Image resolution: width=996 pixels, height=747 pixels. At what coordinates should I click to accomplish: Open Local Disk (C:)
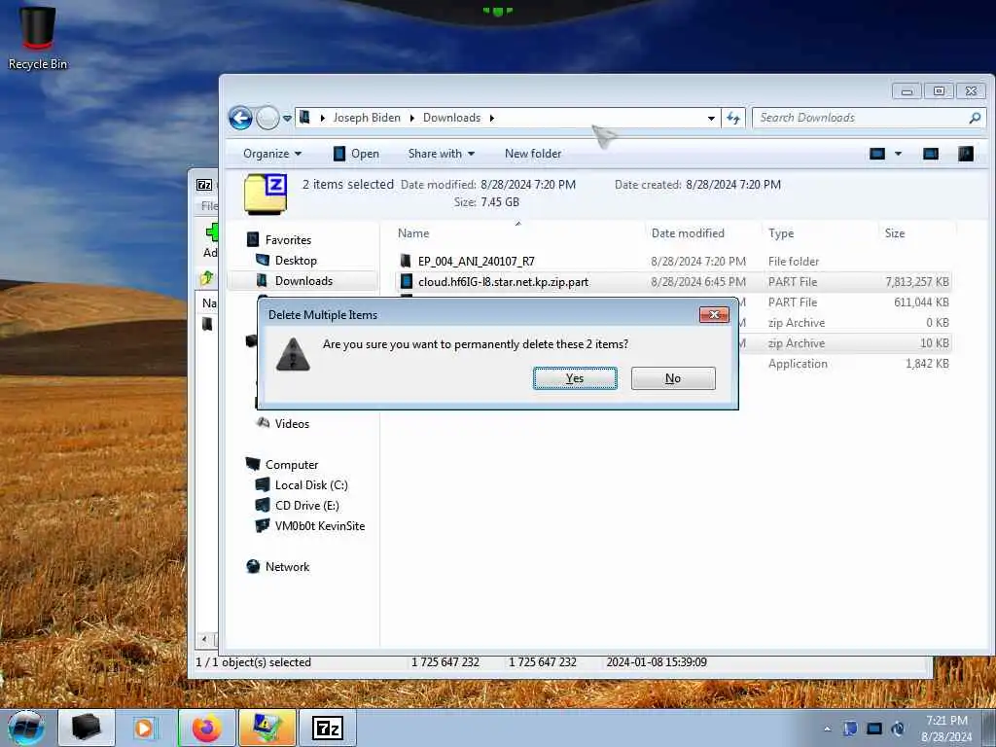click(x=311, y=485)
